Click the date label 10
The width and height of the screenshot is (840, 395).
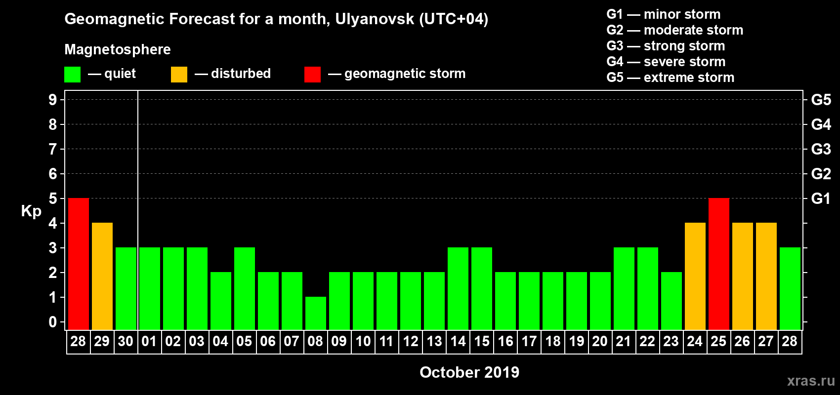point(363,341)
